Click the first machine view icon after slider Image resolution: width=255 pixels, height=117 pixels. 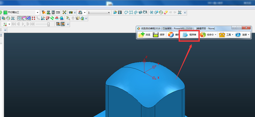pyautogui.click(x=58, y=24)
